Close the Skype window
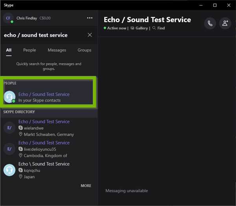 229,5
